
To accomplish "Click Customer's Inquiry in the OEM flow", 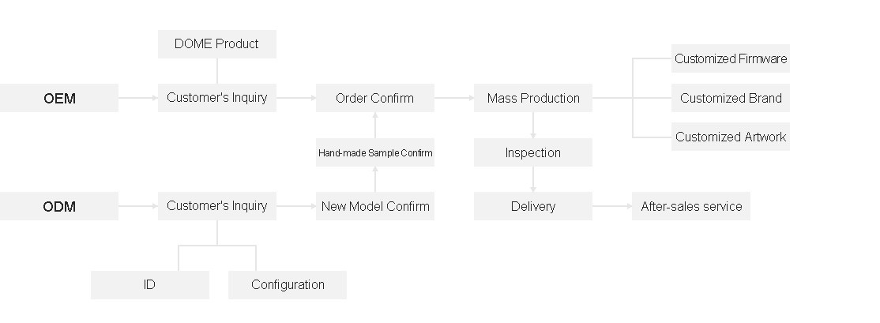I will coord(216,98).
